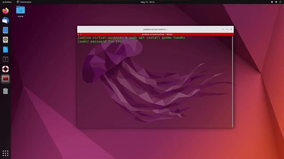Click the volume icon in the top bar
The image size is (284, 159).
276,2
